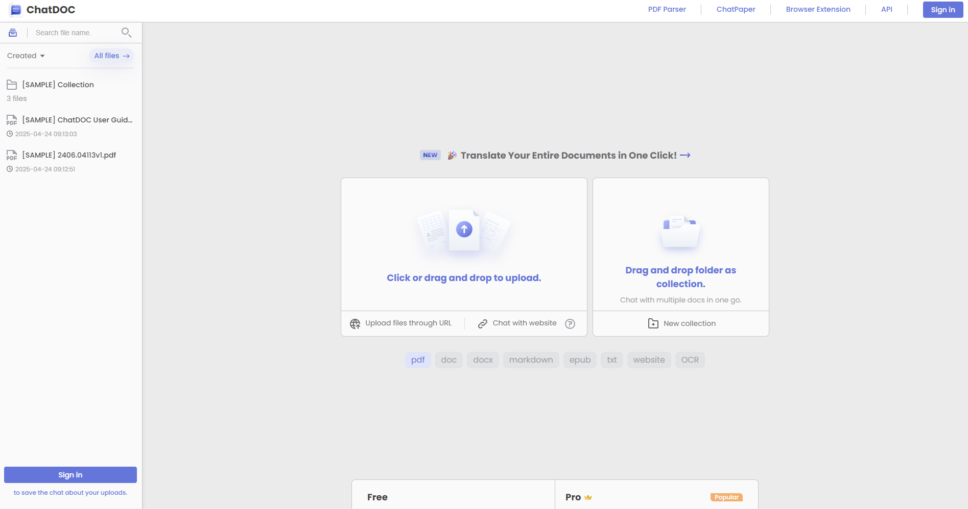This screenshot has height=509, width=968.
Task: Click the sidebar collapse icon beside search
Action: 13,33
